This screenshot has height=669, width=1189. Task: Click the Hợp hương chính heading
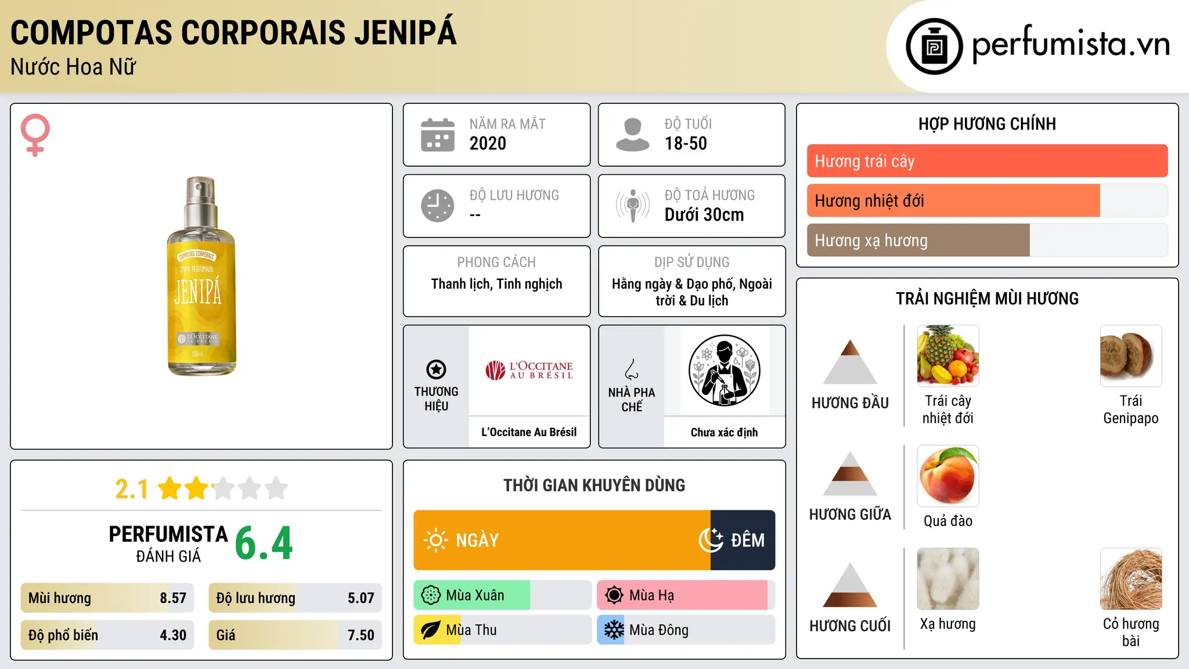987,124
